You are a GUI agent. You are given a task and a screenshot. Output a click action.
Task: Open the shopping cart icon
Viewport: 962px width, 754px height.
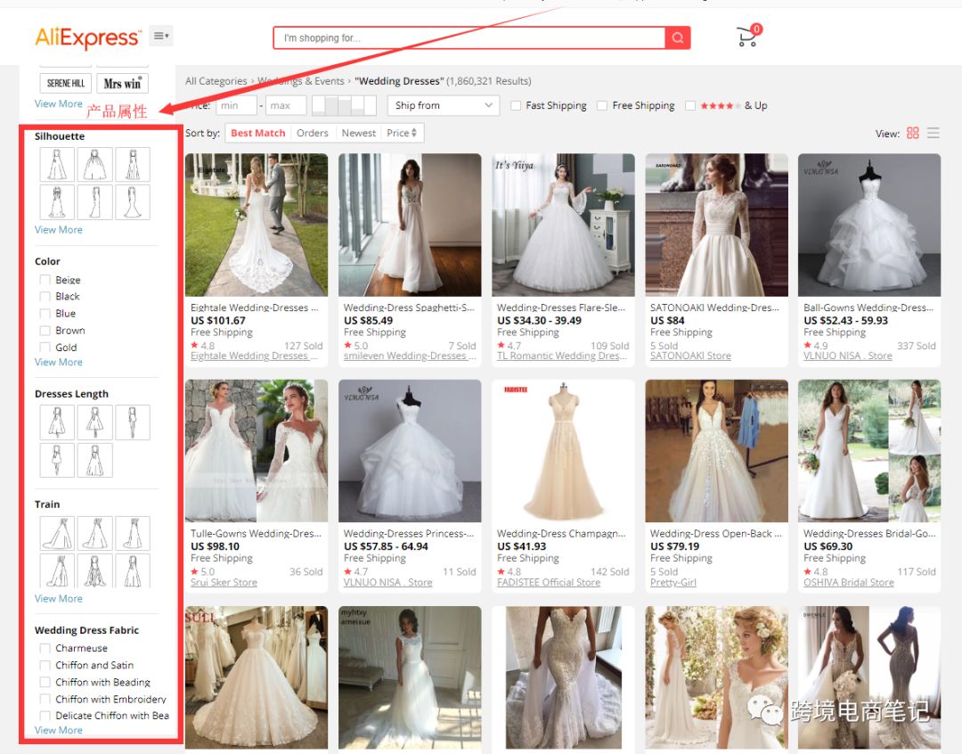tap(748, 37)
